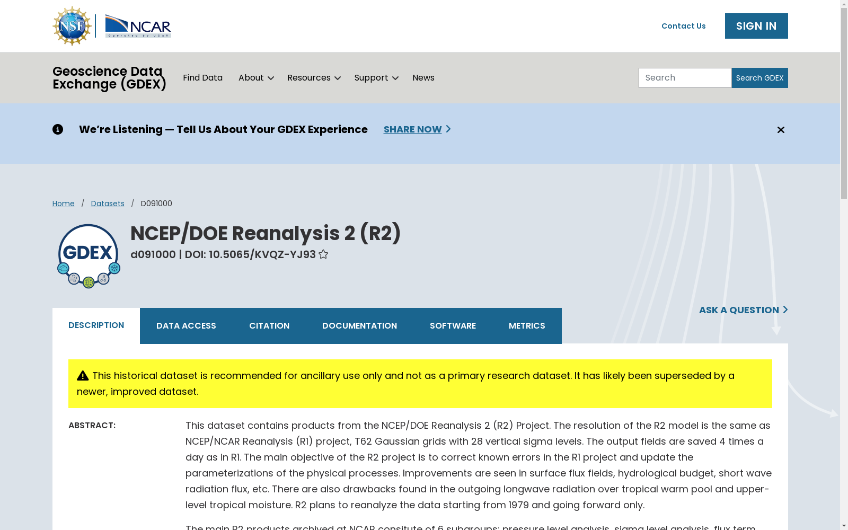Screen dimensions: 848x530
Task: Click the We're Listening banner heading
Action: pos(223,129)
